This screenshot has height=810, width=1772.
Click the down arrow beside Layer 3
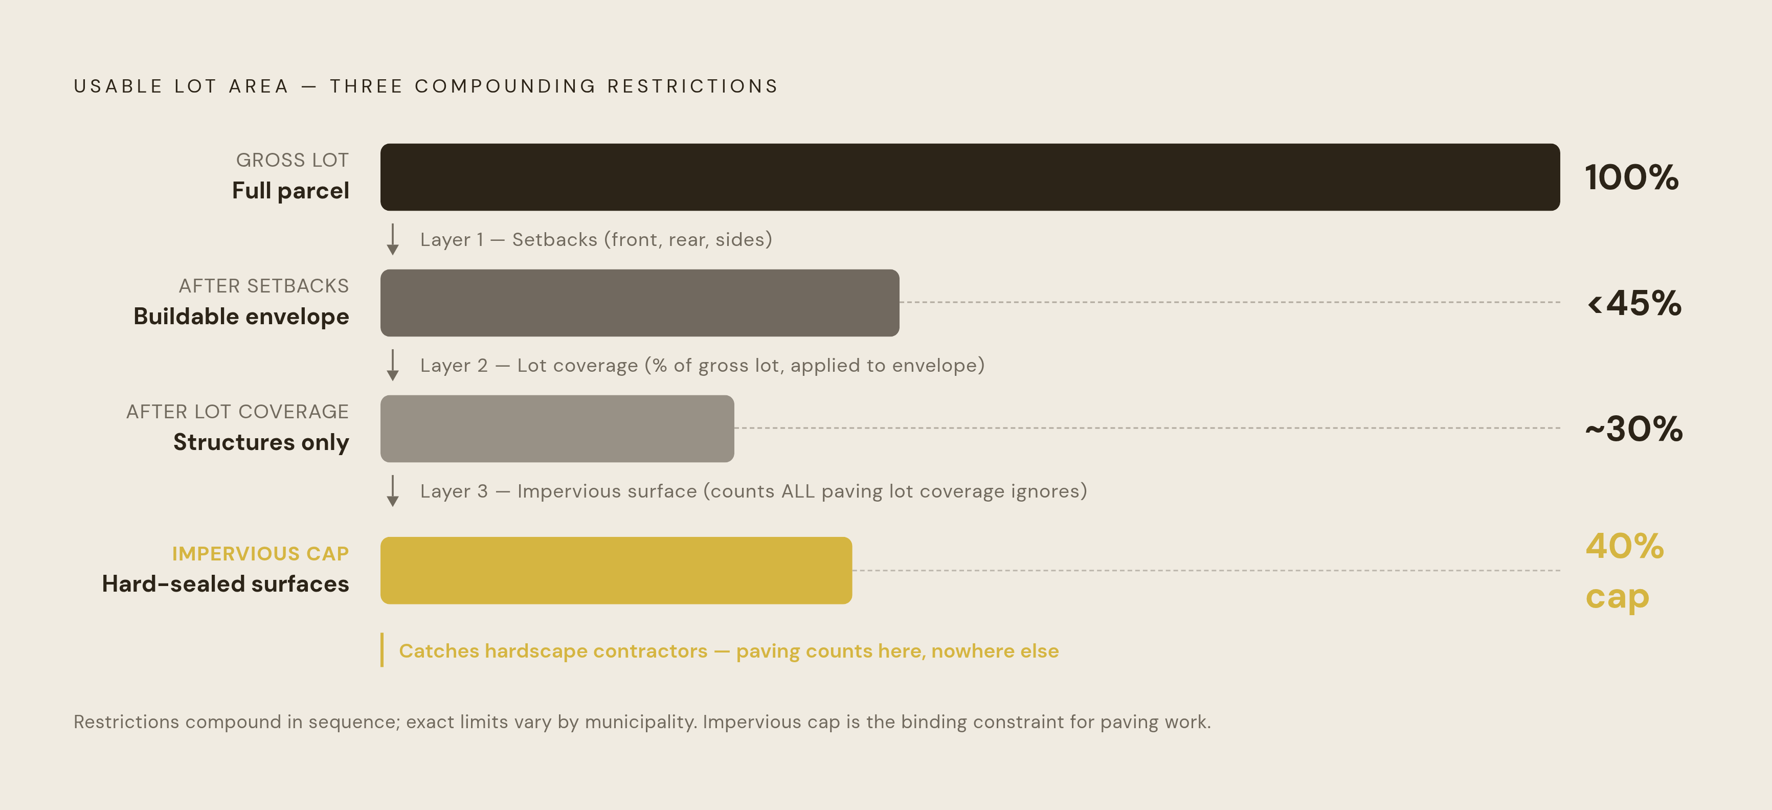[x=393, y=491]
